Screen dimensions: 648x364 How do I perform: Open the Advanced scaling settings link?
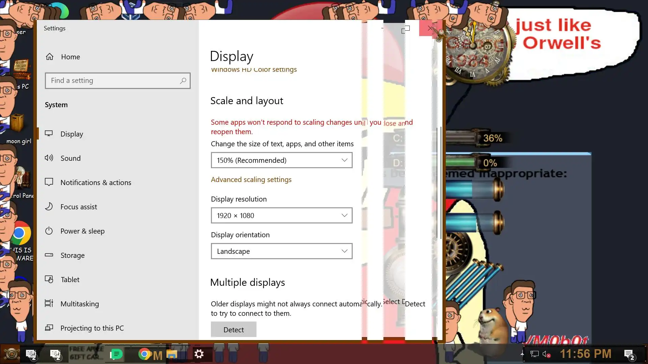click(x=251, y=180)
